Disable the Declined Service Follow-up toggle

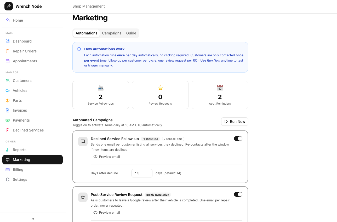238,139
